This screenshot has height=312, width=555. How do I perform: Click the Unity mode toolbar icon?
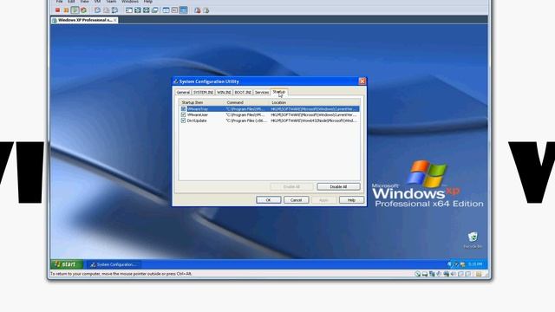point(155,10)
